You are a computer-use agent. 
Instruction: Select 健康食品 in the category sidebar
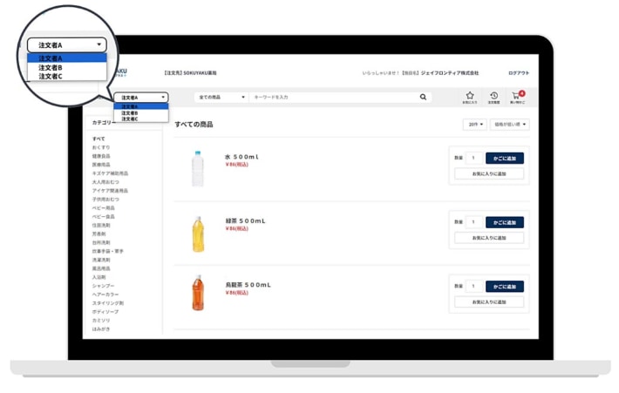pos(101,156)
